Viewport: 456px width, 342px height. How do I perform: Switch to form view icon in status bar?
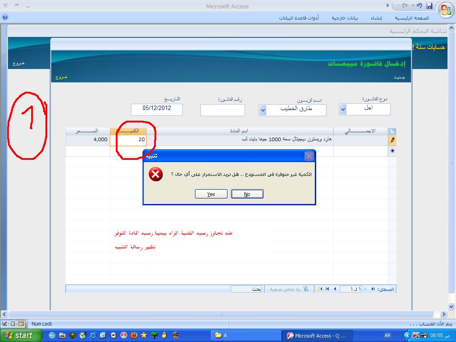pos(21,323)
